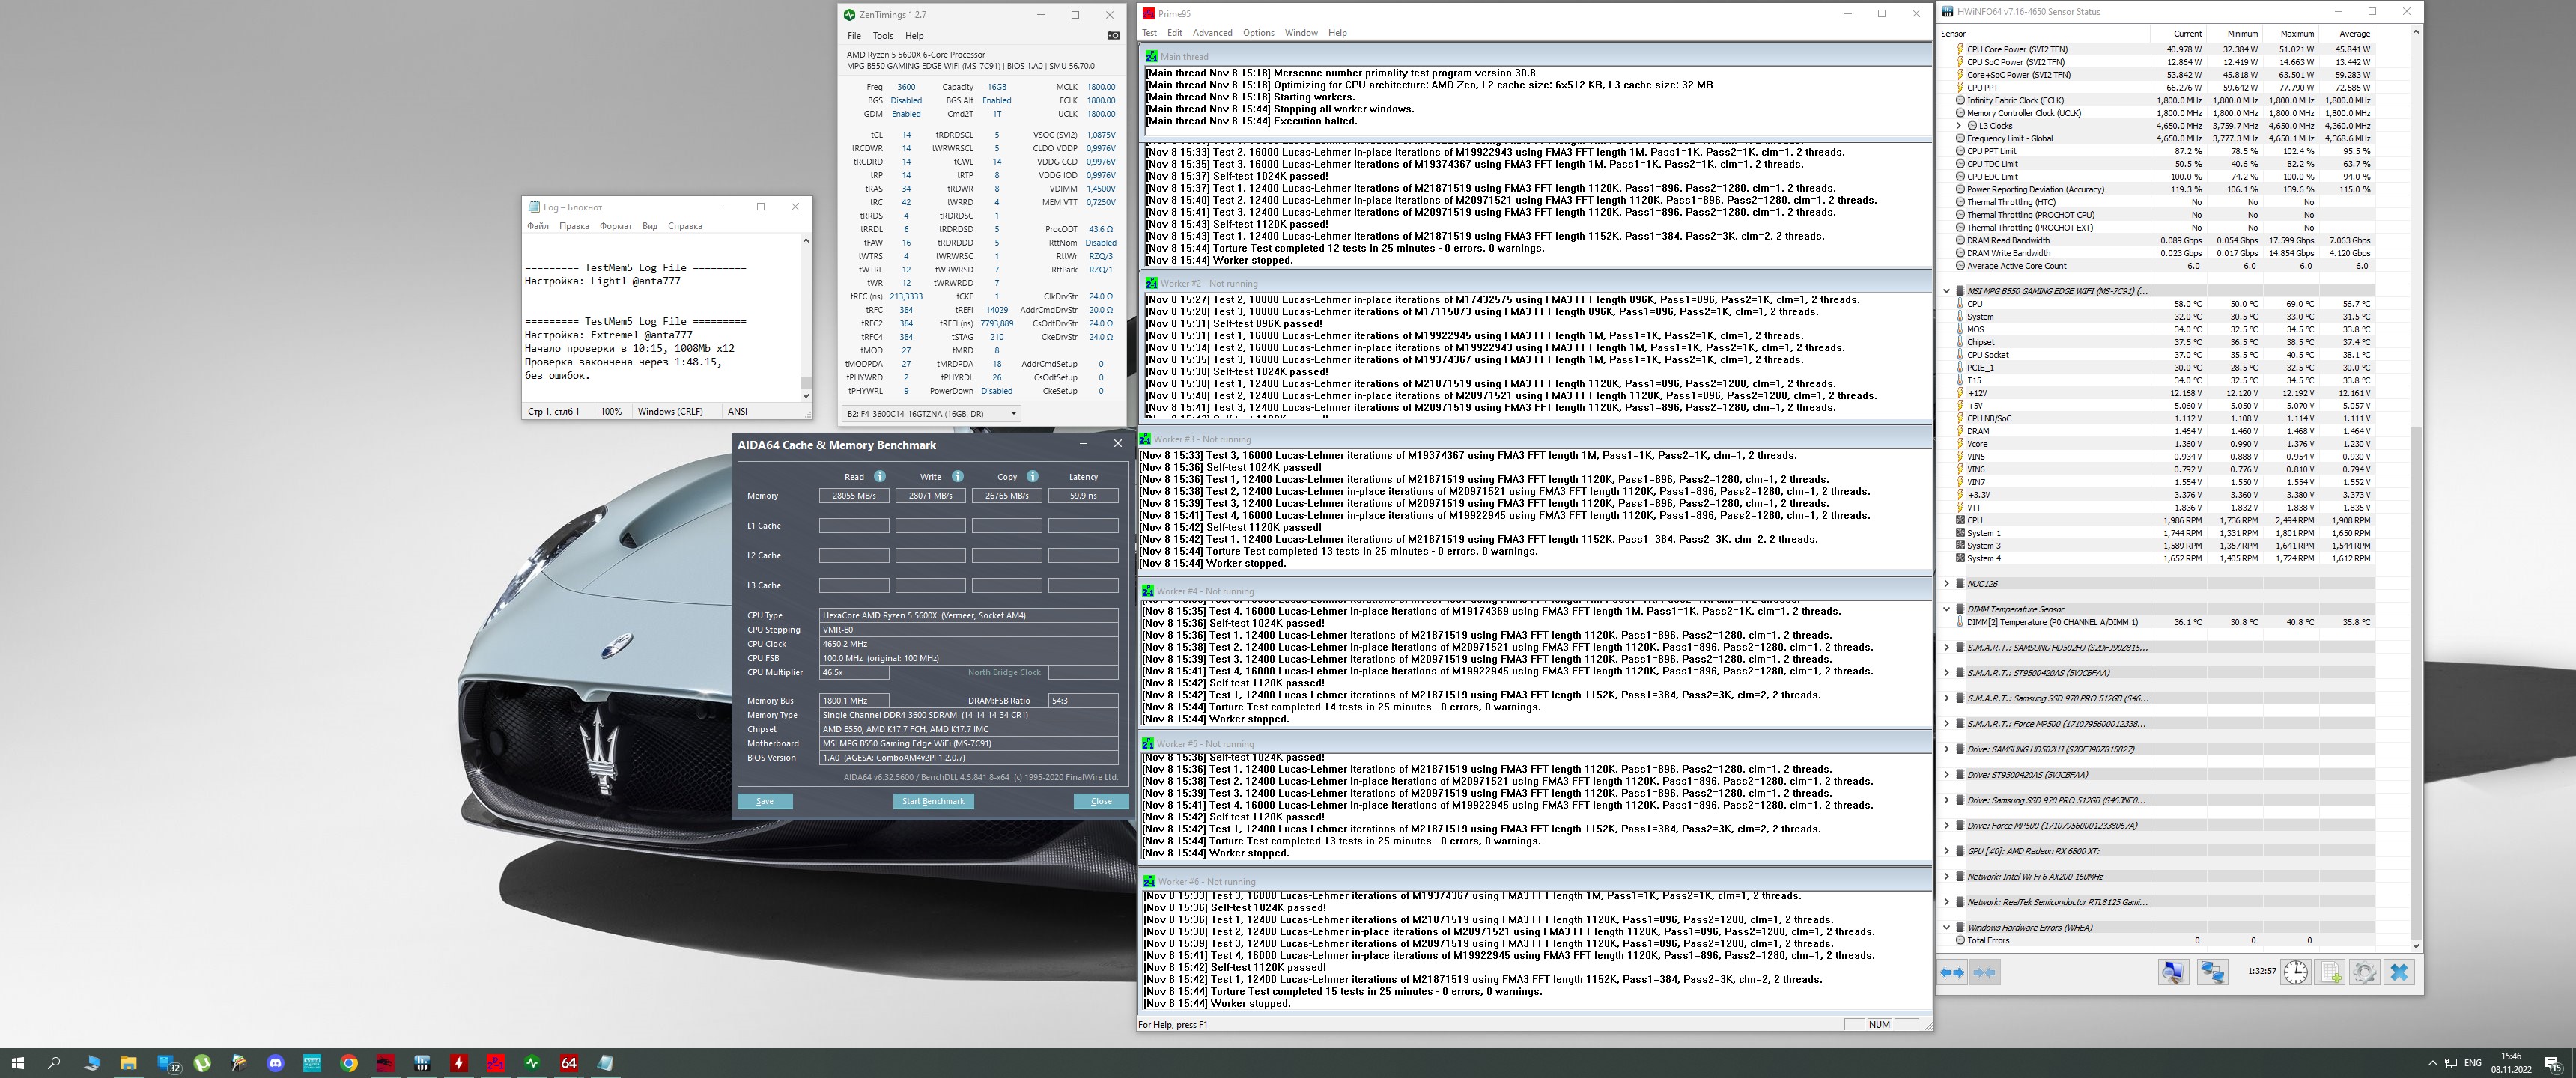Click Start Benchmark button in AIDA64
The image size is (2576, 1078).
[x=932, y=801]
